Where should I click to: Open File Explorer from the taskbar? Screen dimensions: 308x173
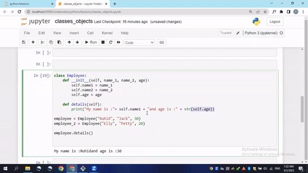tap(27, 169)
